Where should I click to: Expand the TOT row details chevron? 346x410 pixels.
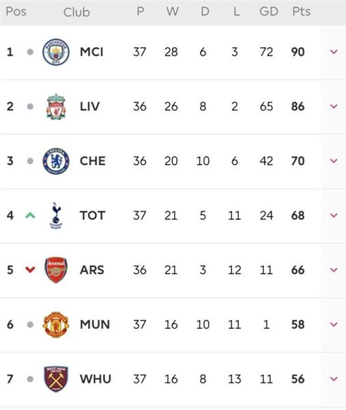tap(334, 215)
